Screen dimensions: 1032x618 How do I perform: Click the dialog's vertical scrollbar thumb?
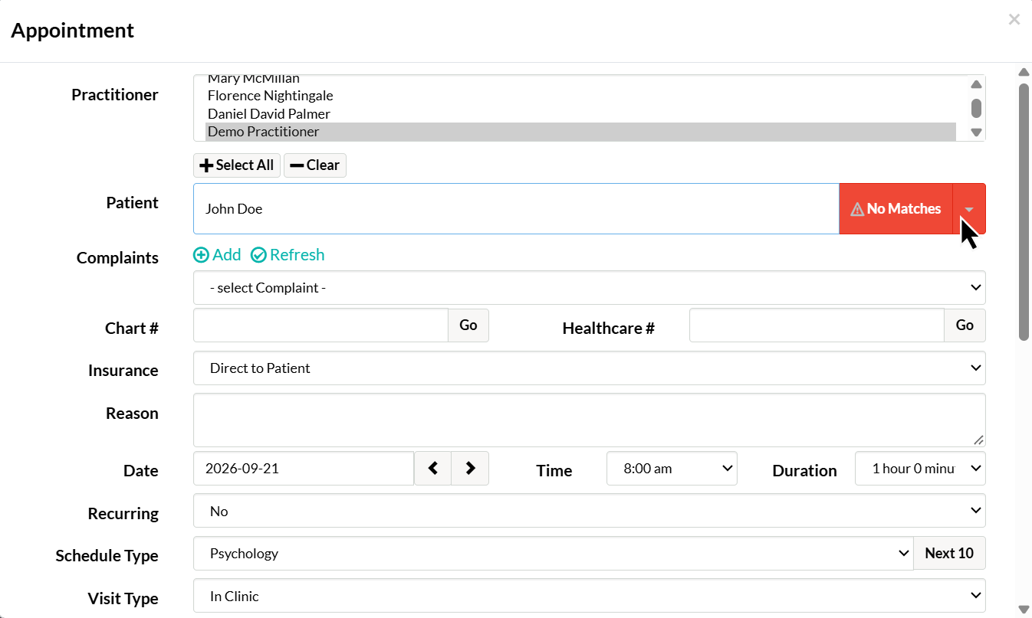[1024, 211]
